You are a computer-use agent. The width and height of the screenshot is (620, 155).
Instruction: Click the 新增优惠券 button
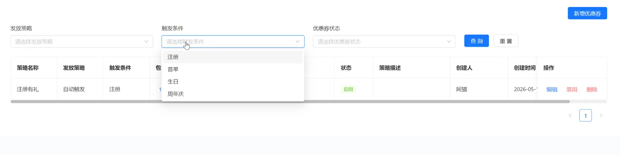pyautogui.click(x=587, y=13)
